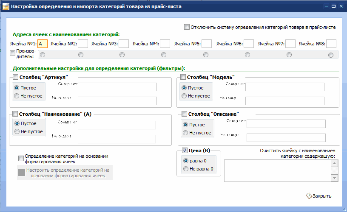Click the Ячейка №7 input field

coord(290,44)
